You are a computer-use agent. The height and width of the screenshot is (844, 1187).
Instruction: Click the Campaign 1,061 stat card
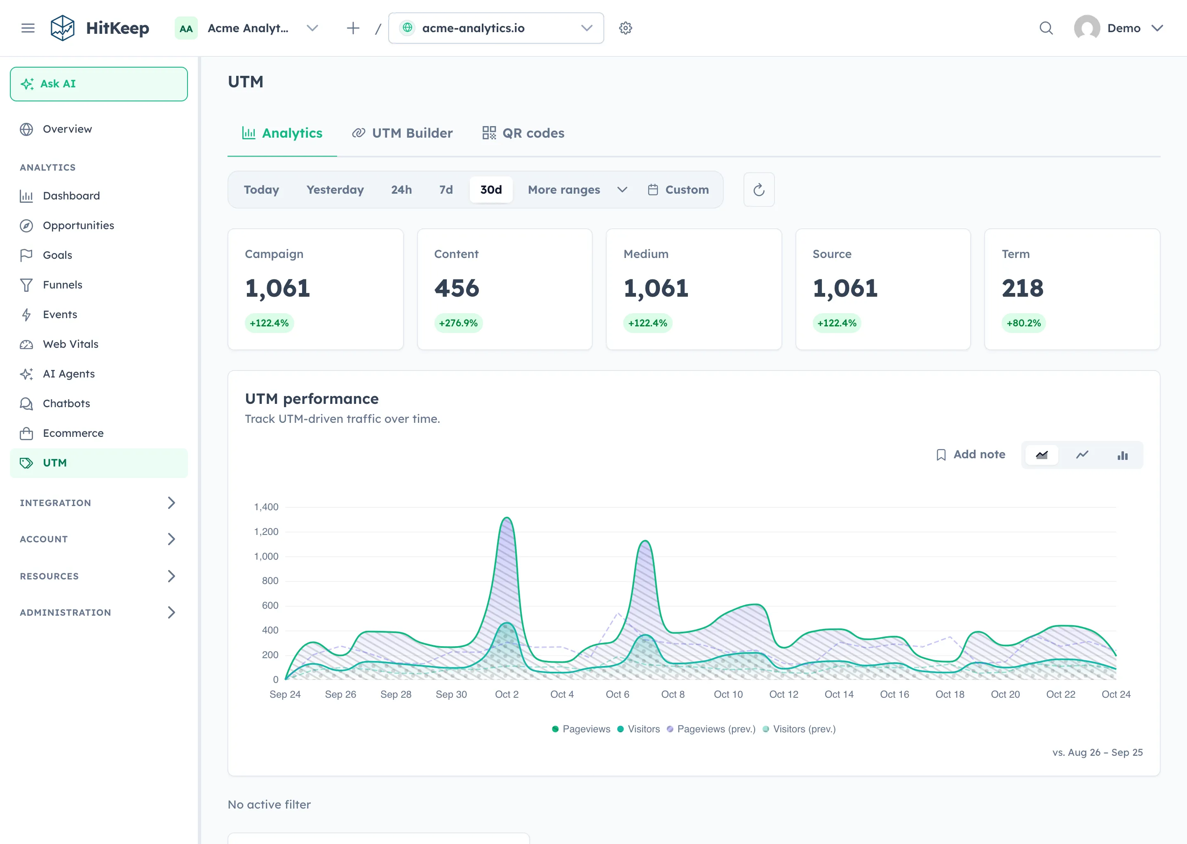click(315, 289)
